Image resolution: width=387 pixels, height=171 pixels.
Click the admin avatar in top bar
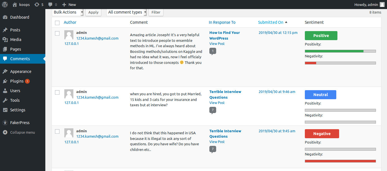[x=382, y=5]
